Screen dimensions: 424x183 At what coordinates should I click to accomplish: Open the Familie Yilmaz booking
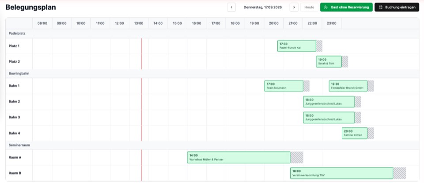pyautogui.click(x=355, y=133)
